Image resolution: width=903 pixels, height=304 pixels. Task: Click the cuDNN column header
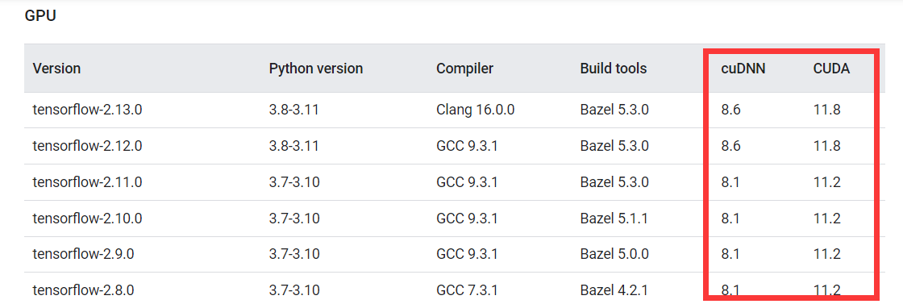743,69
